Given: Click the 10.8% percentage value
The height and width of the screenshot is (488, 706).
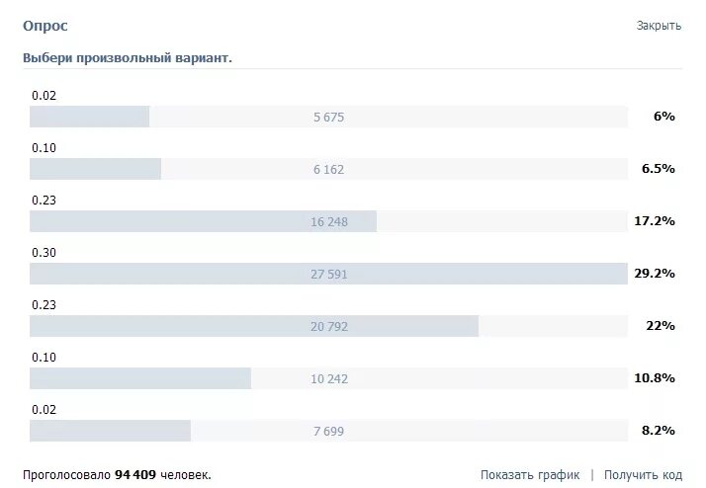Looking at the screenshot, I should pos(655,378).
